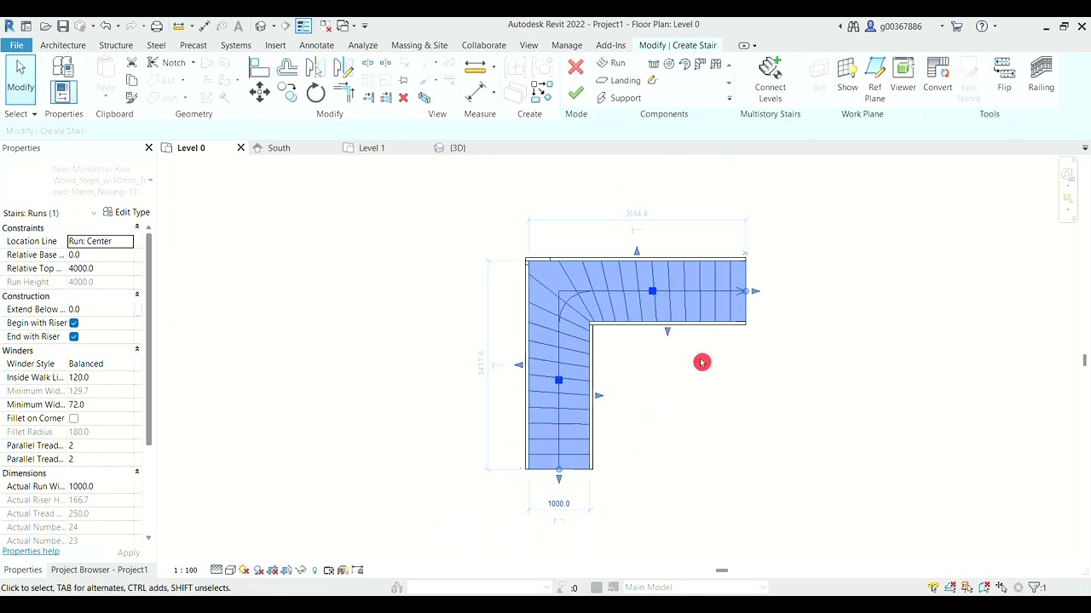Open the Annotate ribbon tab
This screenshot has height=613, width=1091.
click(316, 45)
